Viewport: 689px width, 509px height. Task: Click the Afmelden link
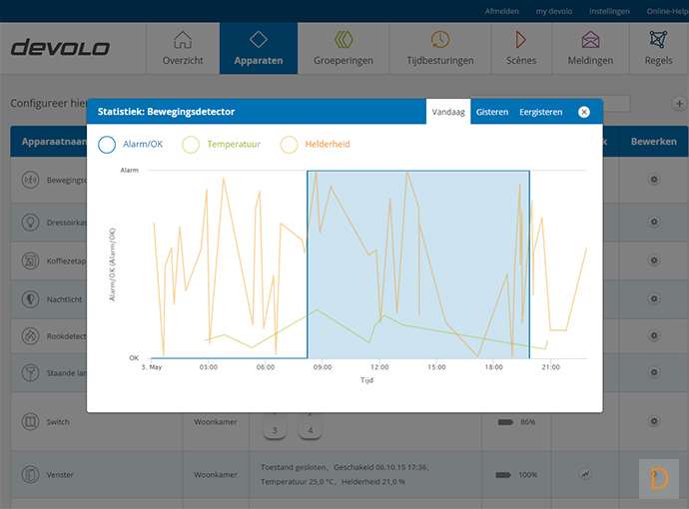coord(502,11)
